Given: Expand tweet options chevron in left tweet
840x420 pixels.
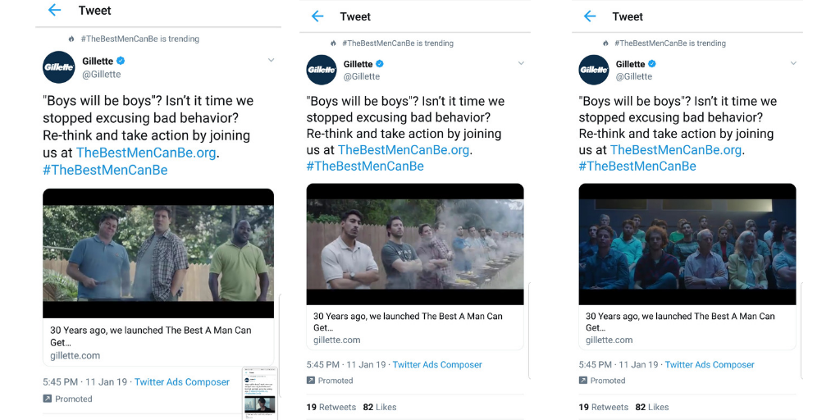Looking at the screenshot, I should coord(271,60).
